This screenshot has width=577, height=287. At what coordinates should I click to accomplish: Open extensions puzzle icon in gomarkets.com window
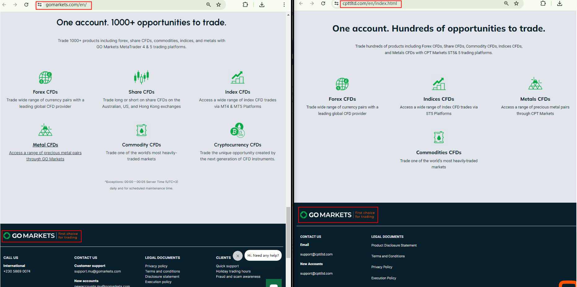coord(245,5)
